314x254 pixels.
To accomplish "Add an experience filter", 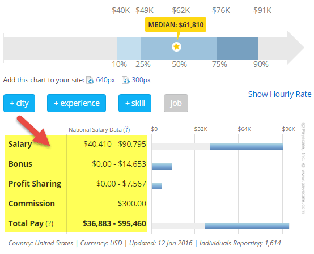I will tap(77, 103).
